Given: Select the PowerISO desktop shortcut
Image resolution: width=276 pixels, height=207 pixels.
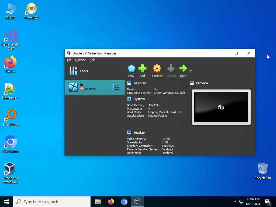Looking at the screenshot, I should 31,11.
